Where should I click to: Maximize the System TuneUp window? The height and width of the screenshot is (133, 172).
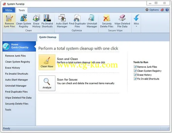(156, 3)
